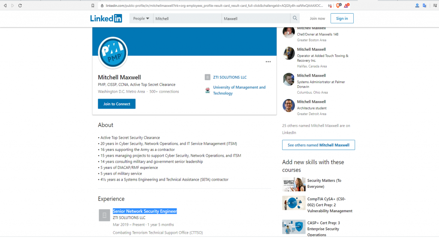This screenshot has width=439, height=238.
Task: Open the People search type dropdown
Action: click(141, 18)
